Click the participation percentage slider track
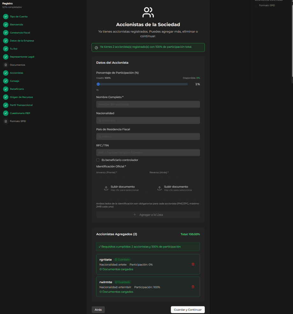The width and height of the screenshot is (293, 314). [142, 84]
